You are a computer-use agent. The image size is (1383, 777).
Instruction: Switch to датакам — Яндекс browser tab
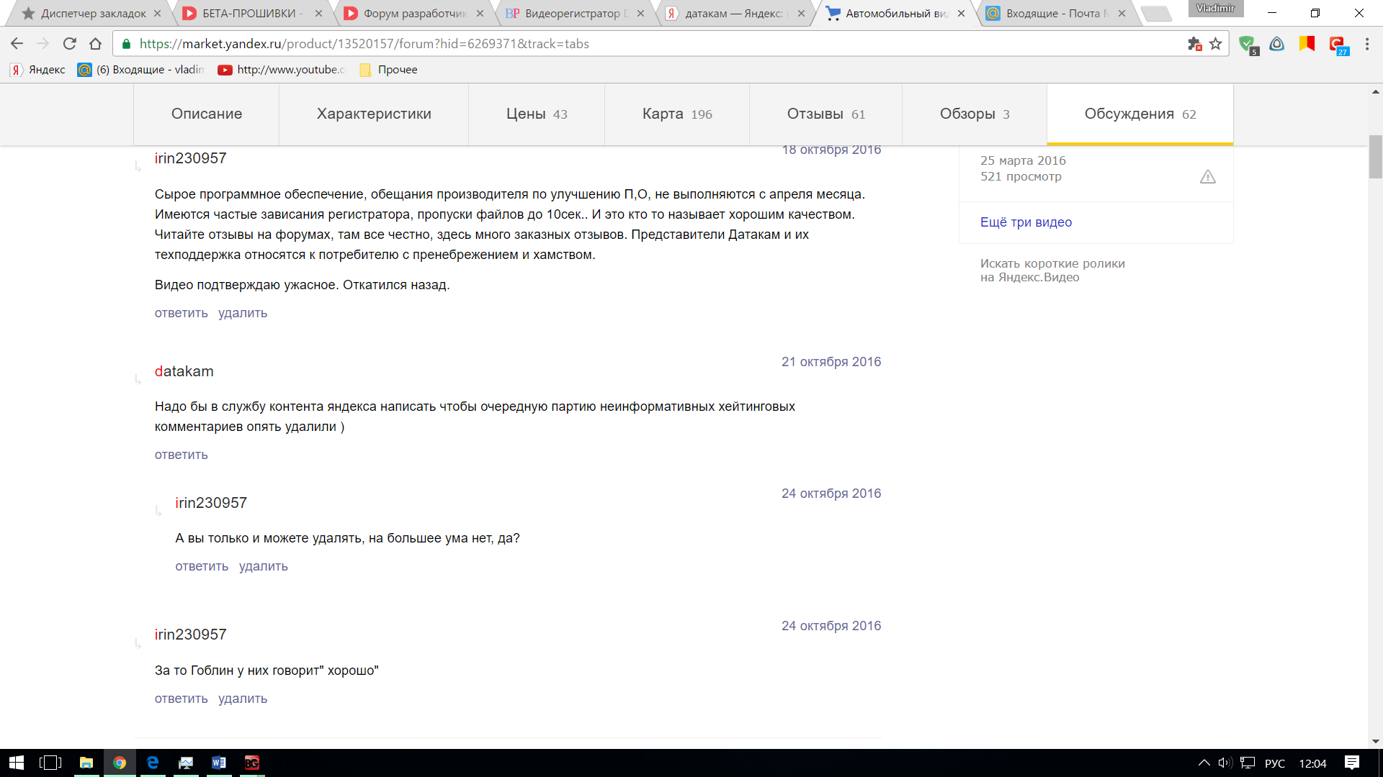(735, 13)
